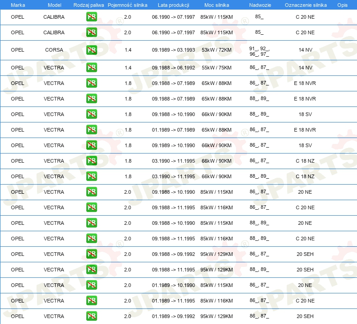This screenshot has height=324, width=357.
Task: Select 85kW / 116KM in the 01.1989 -> 11.1995 row
Action: coord(216,301)
